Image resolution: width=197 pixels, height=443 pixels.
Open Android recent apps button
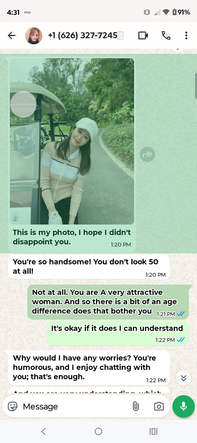[153, 431]
